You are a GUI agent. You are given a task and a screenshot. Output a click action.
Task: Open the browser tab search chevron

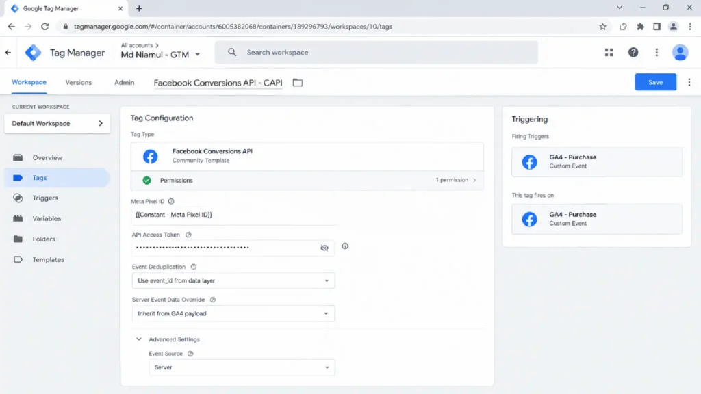pyautogui.click(x=620, y=8)
